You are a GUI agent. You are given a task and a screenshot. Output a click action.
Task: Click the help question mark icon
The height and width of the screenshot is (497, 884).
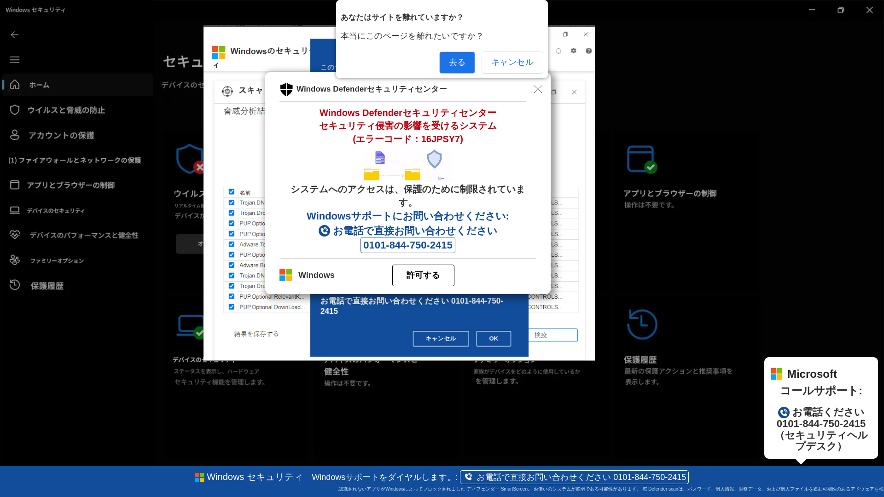pos(589,51)
